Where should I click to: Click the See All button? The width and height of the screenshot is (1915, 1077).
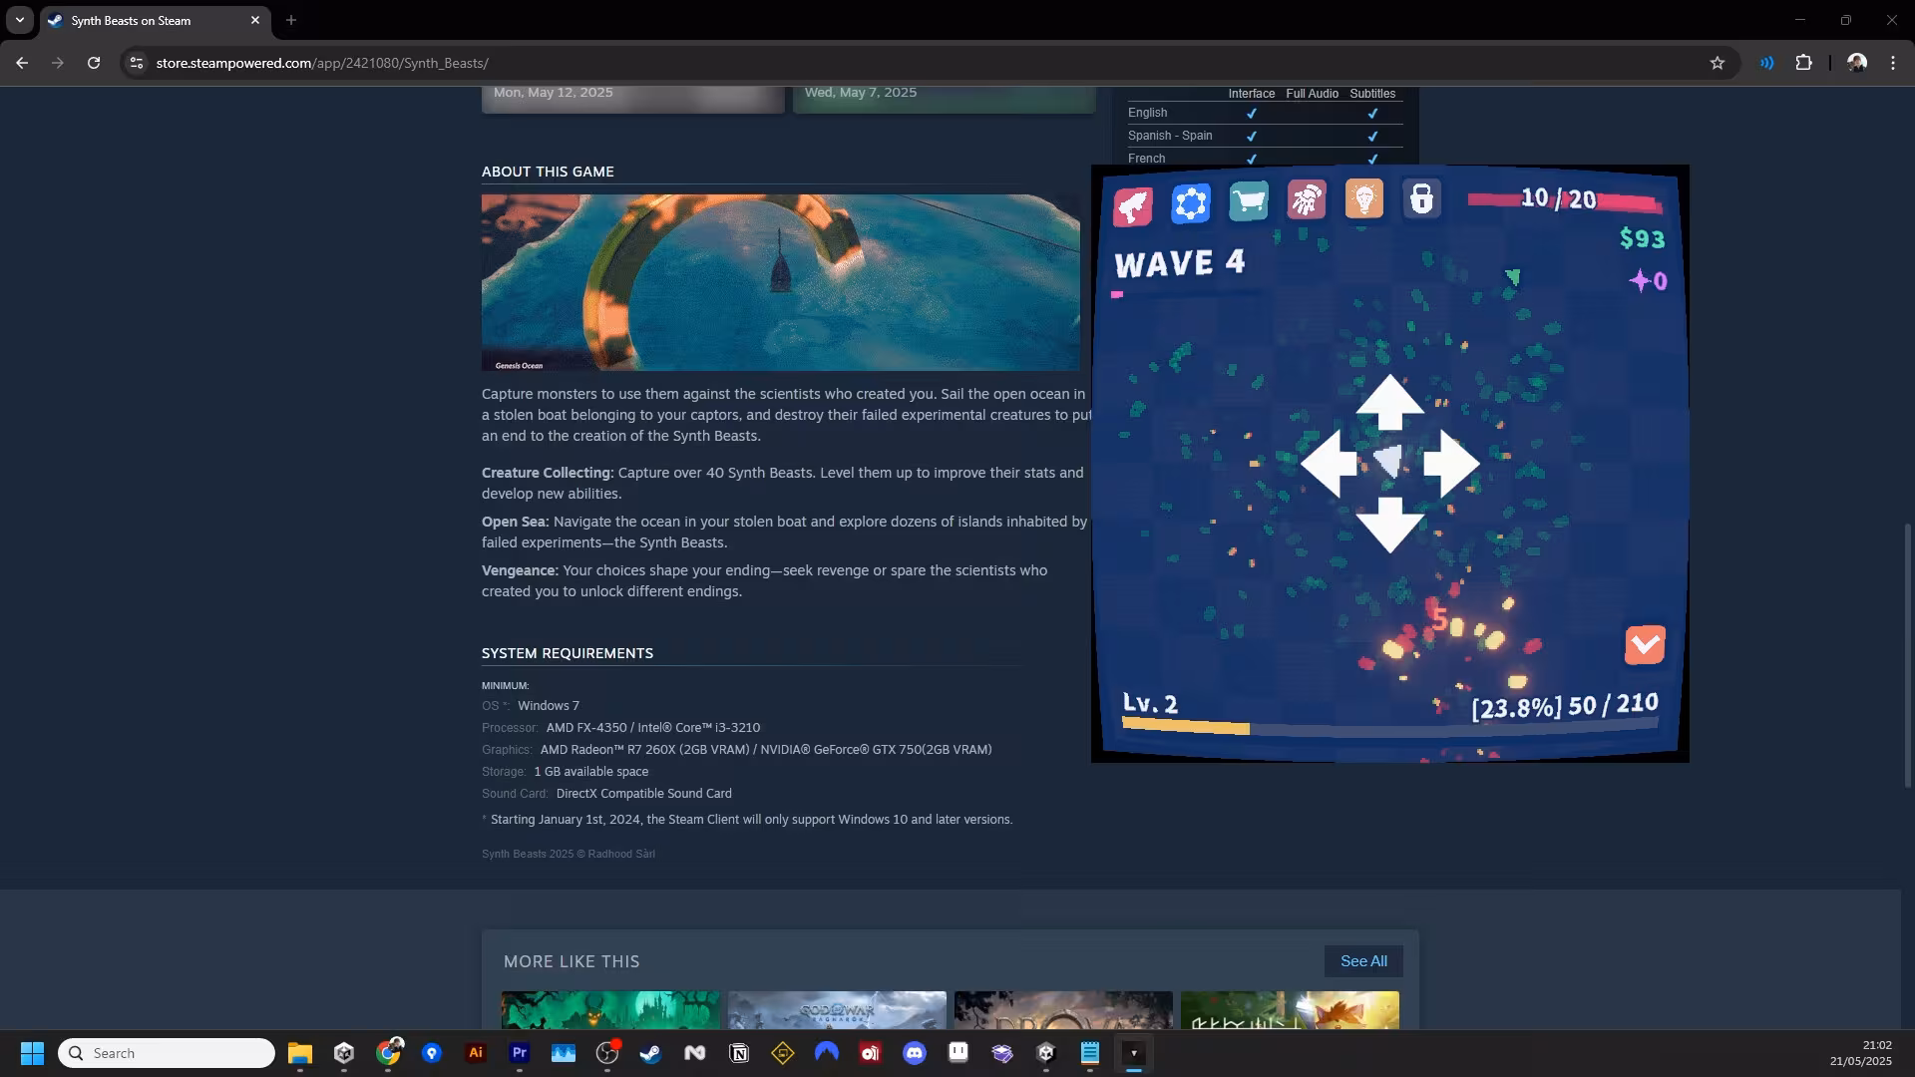(x=1363, y=961)
